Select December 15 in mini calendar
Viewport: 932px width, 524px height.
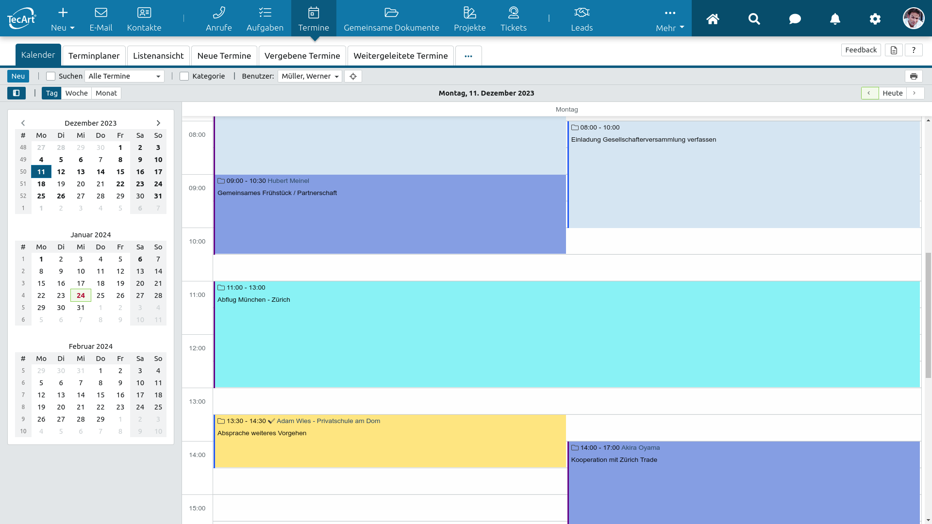coord(120,172)
